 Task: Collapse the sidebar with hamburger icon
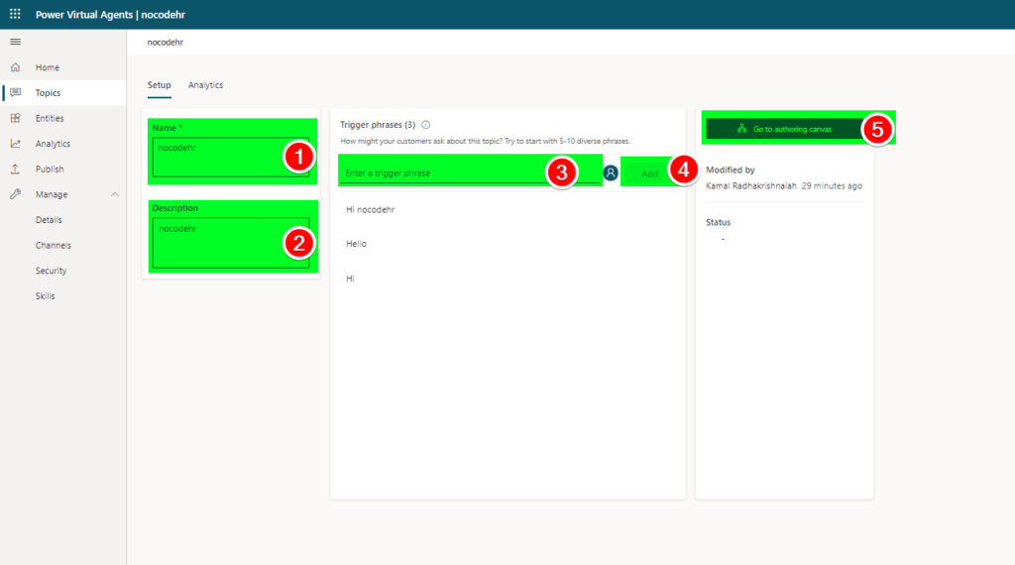15,42
